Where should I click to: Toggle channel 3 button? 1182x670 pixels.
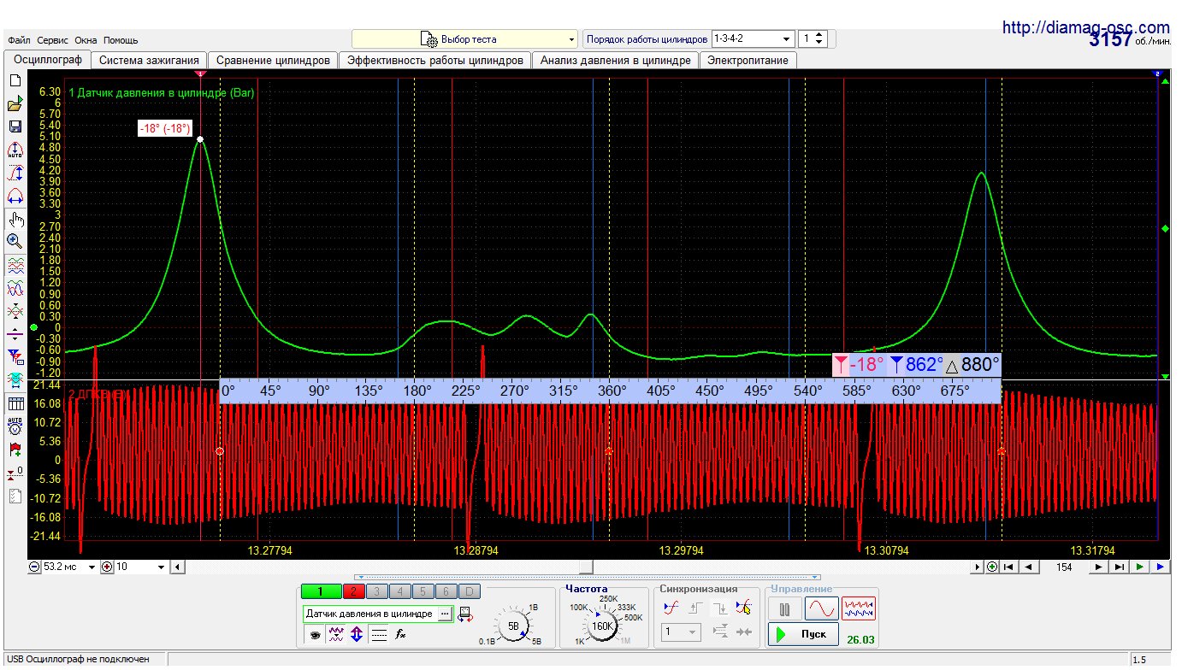coord(376,591)
